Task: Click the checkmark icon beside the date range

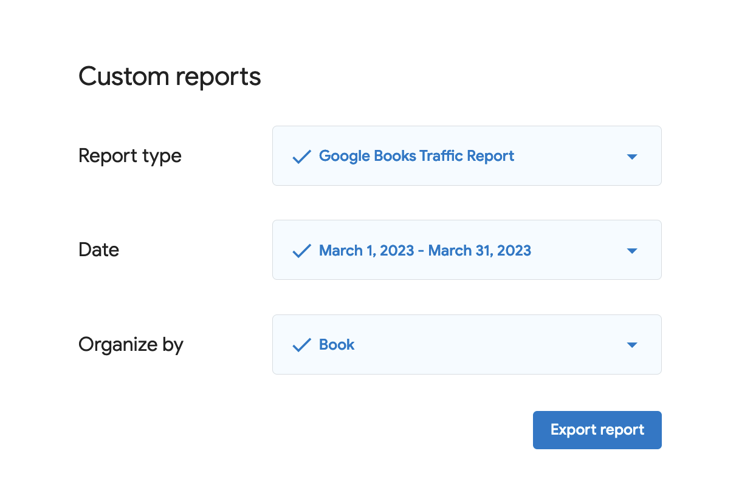Action: pos(301,251)
